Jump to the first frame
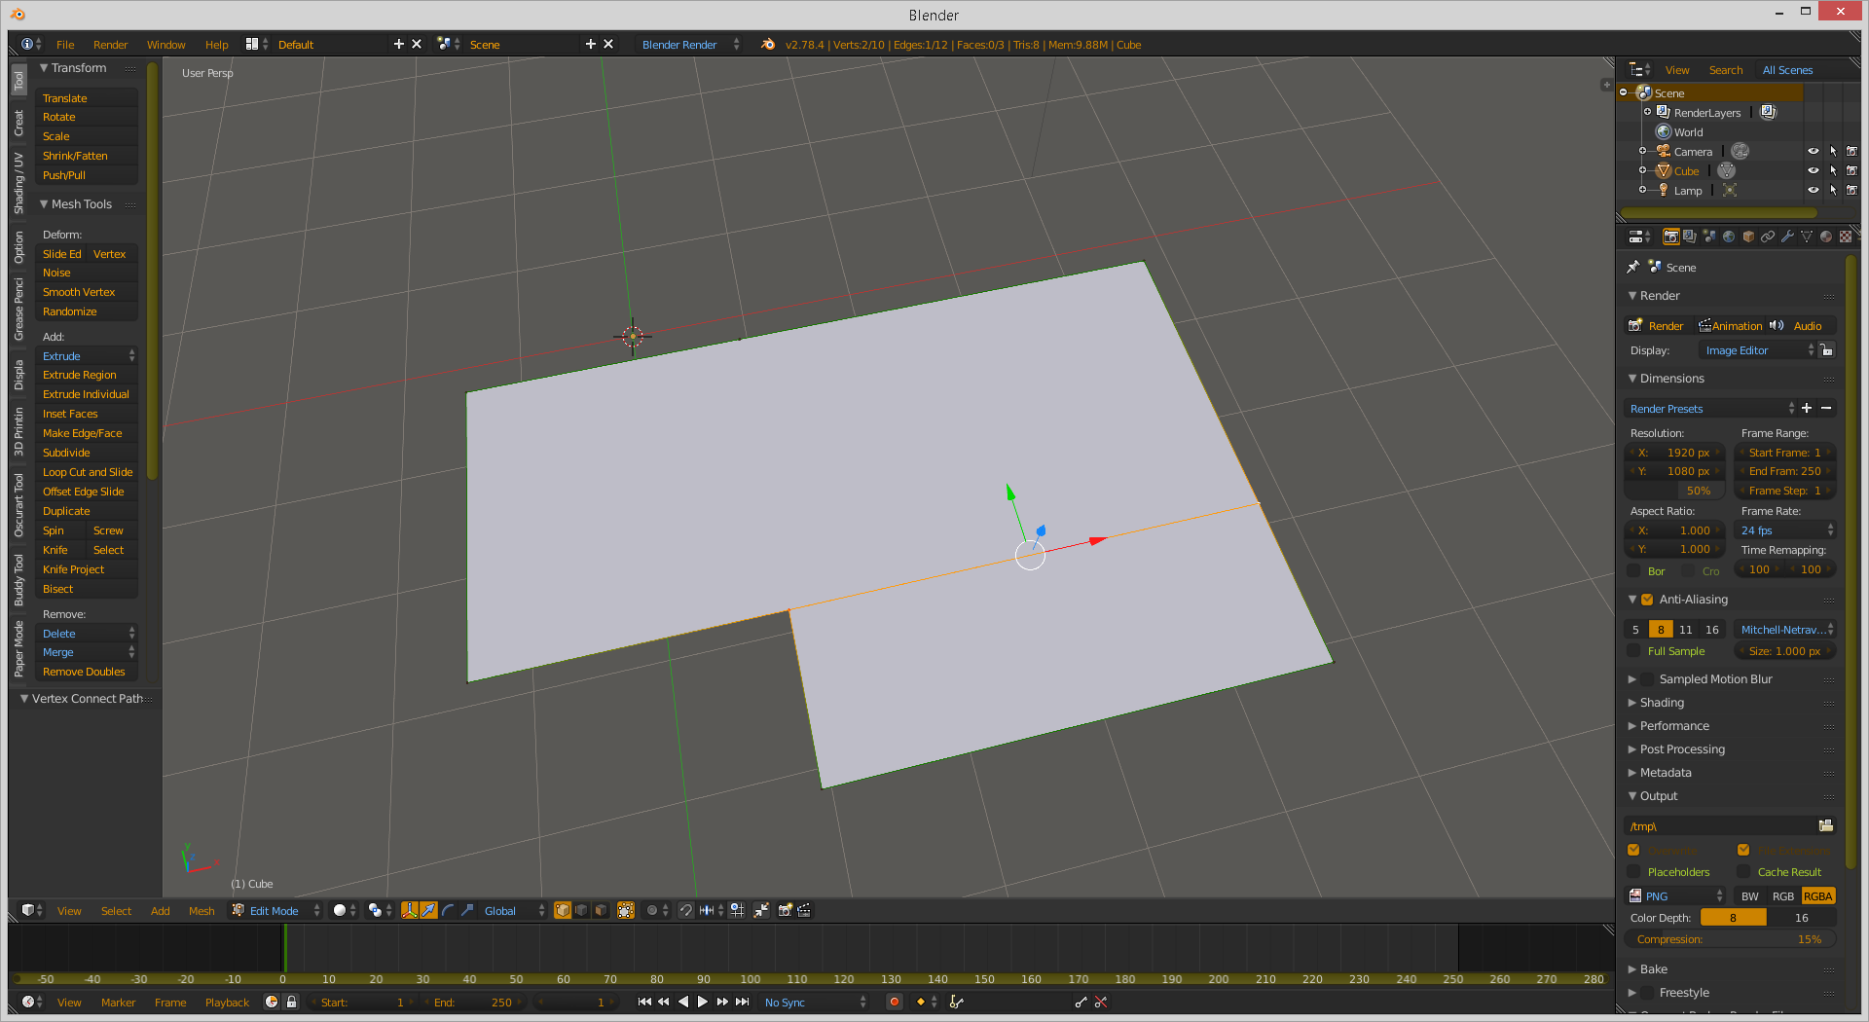The width and height of the screenshot is (1869, 1022). (x=644, y=1002)
